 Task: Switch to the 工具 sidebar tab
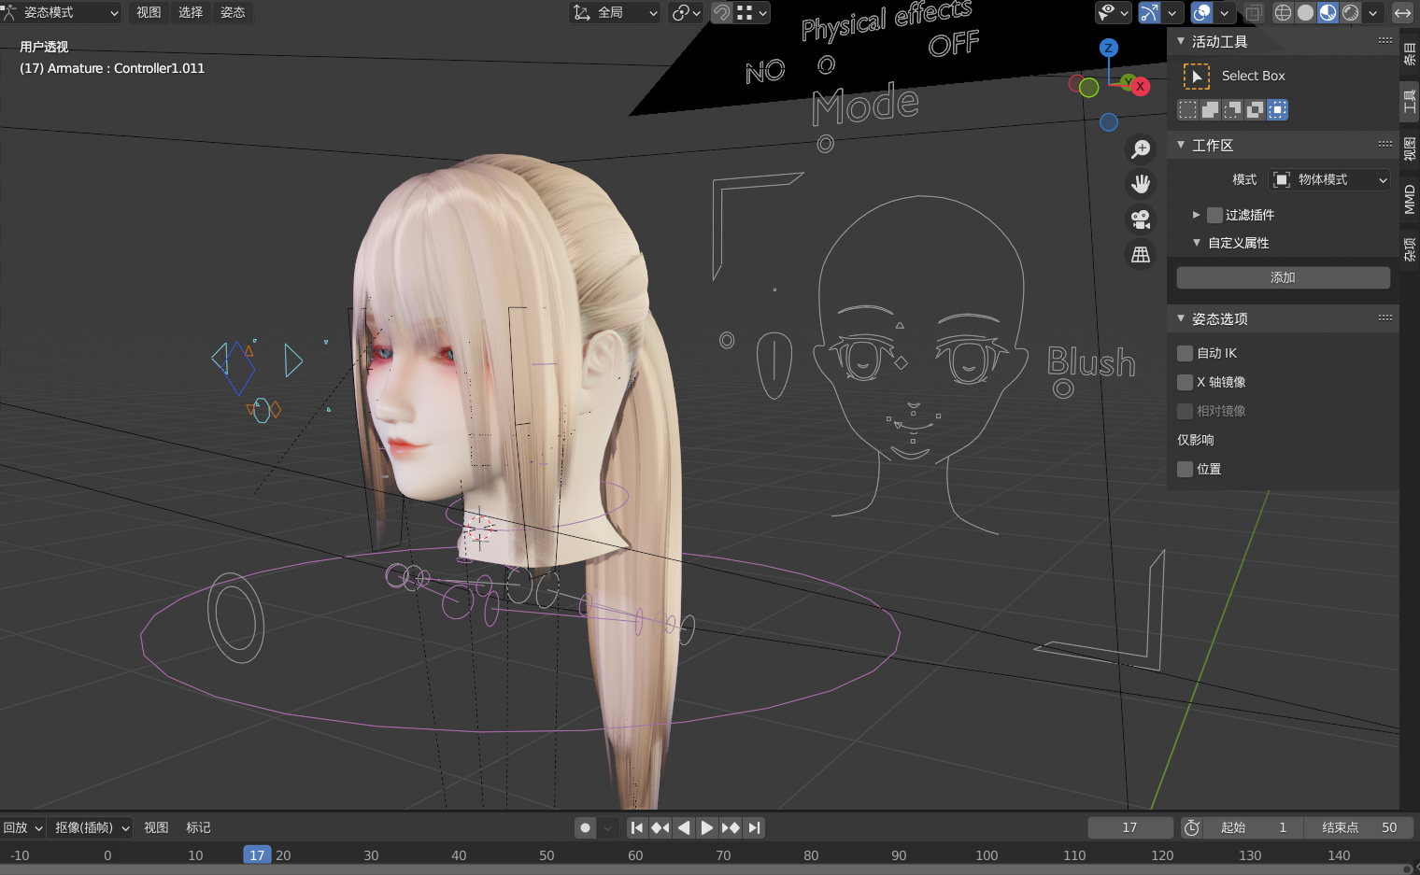click(1410, 102)
